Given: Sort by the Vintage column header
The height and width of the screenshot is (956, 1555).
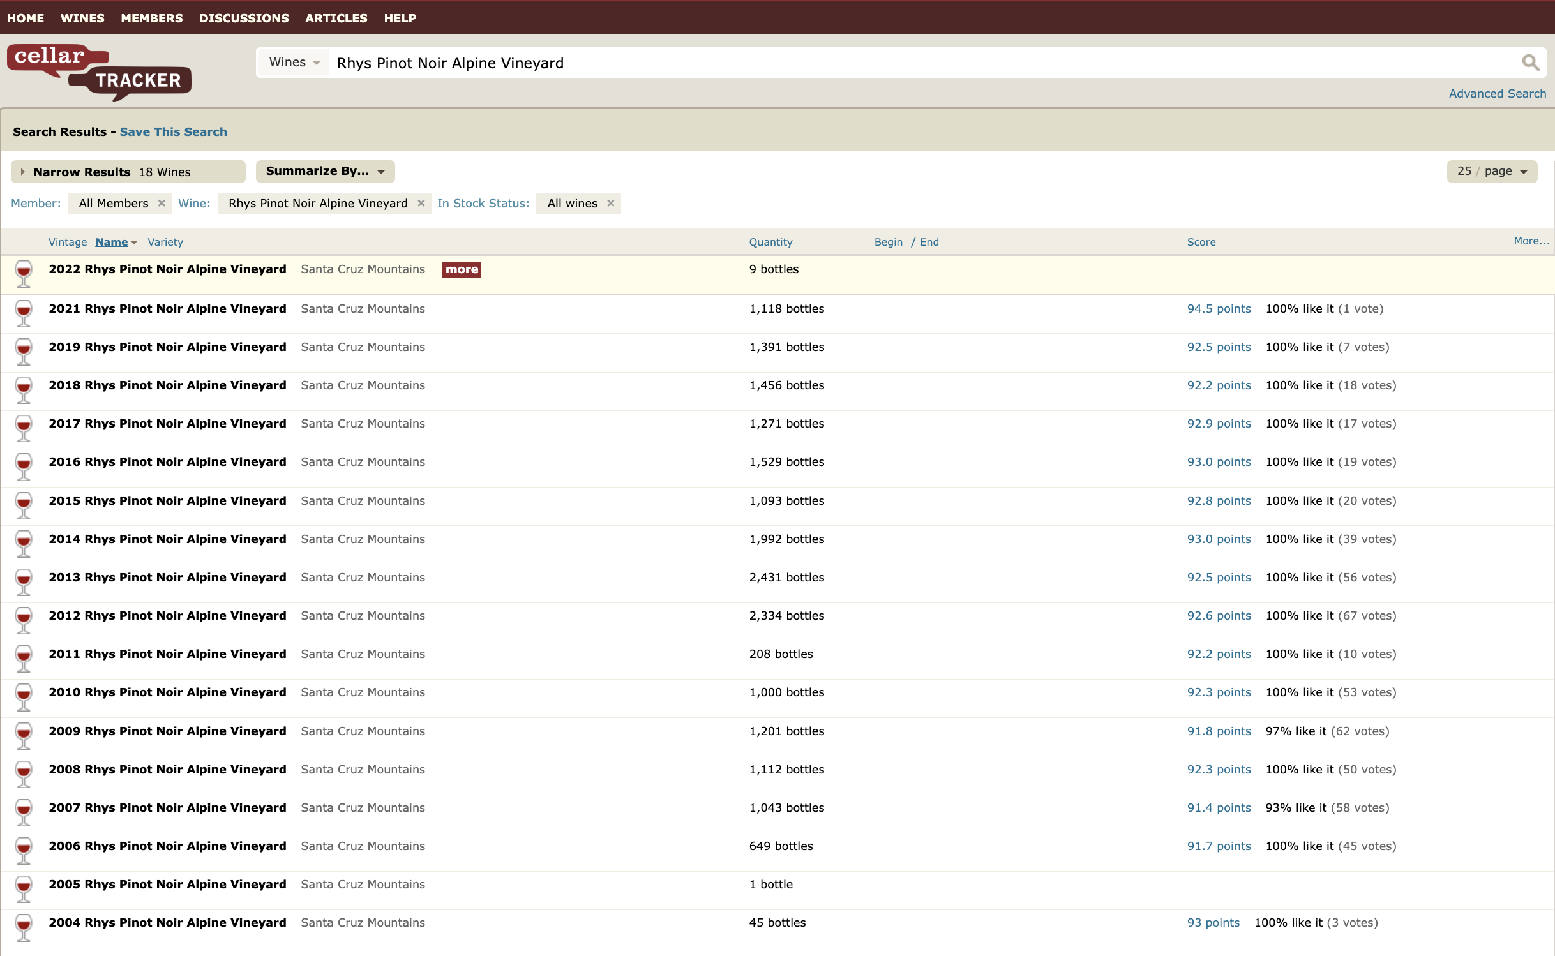Looking at the screenshot, I should tap(68, 243).
